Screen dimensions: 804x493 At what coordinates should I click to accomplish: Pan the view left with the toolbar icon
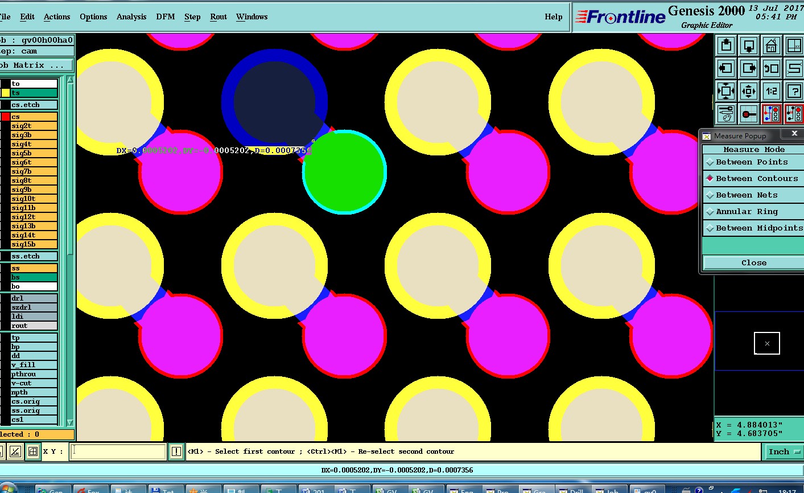(x=726, y=68)
